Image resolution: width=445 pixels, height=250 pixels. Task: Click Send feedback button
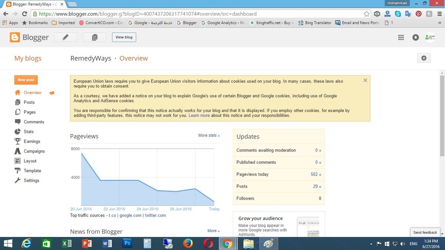pyautogui.click(x=425, y=232)
